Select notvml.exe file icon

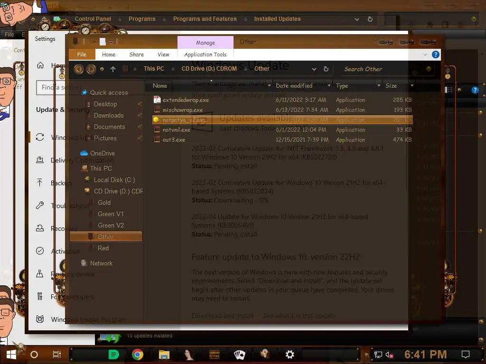coord(157,130)
